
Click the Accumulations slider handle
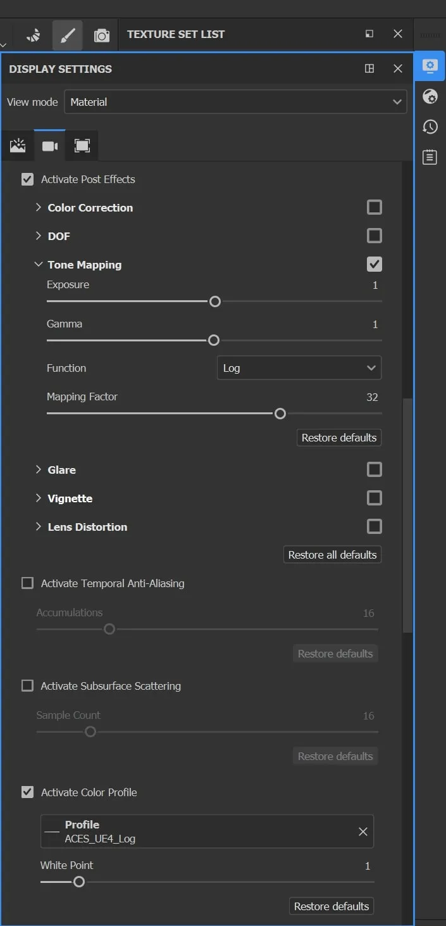[x=109, y=630]
